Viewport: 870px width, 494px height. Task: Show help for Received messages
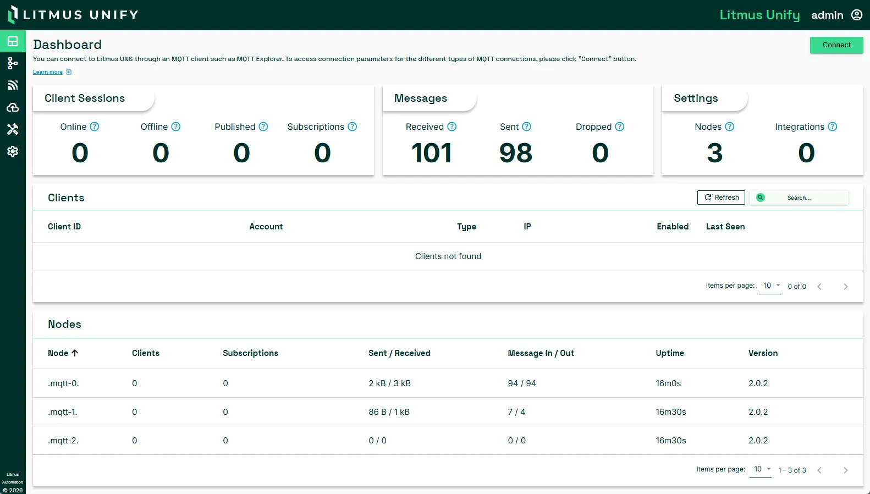452,127
